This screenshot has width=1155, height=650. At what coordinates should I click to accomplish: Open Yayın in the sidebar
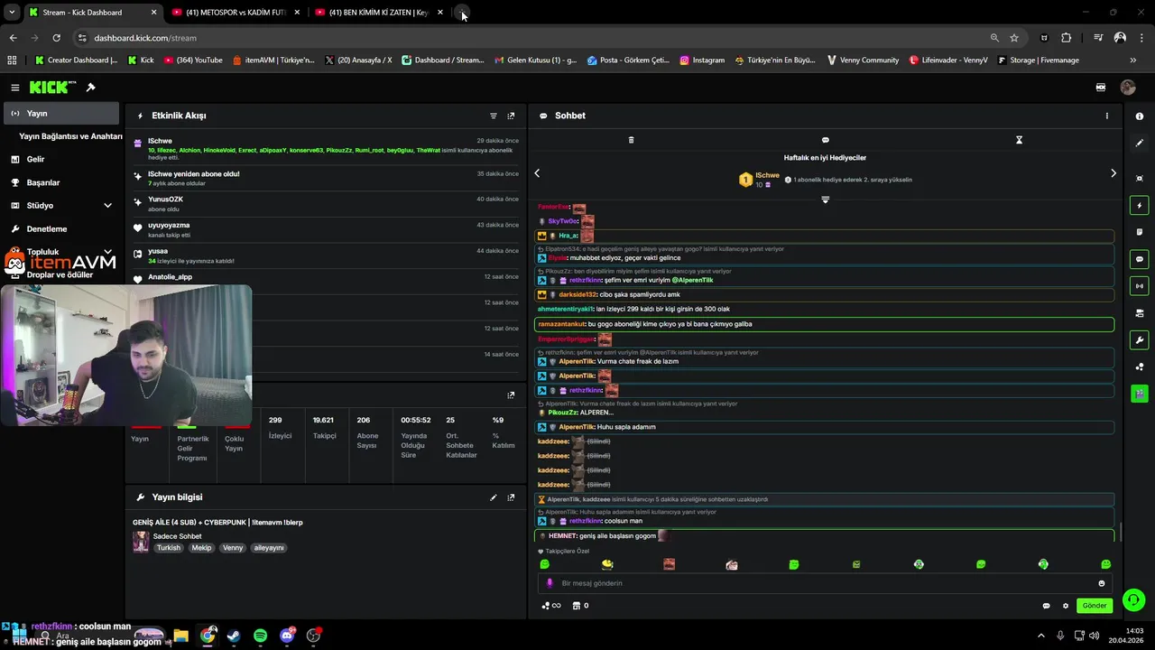click(61, 114)
